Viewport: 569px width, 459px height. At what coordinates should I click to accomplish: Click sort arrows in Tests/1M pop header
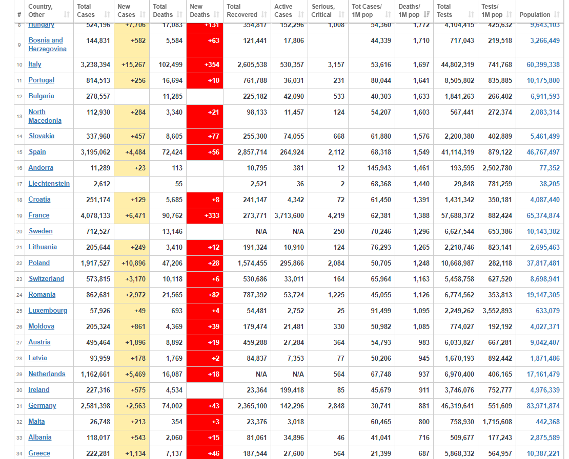[509, 15]
